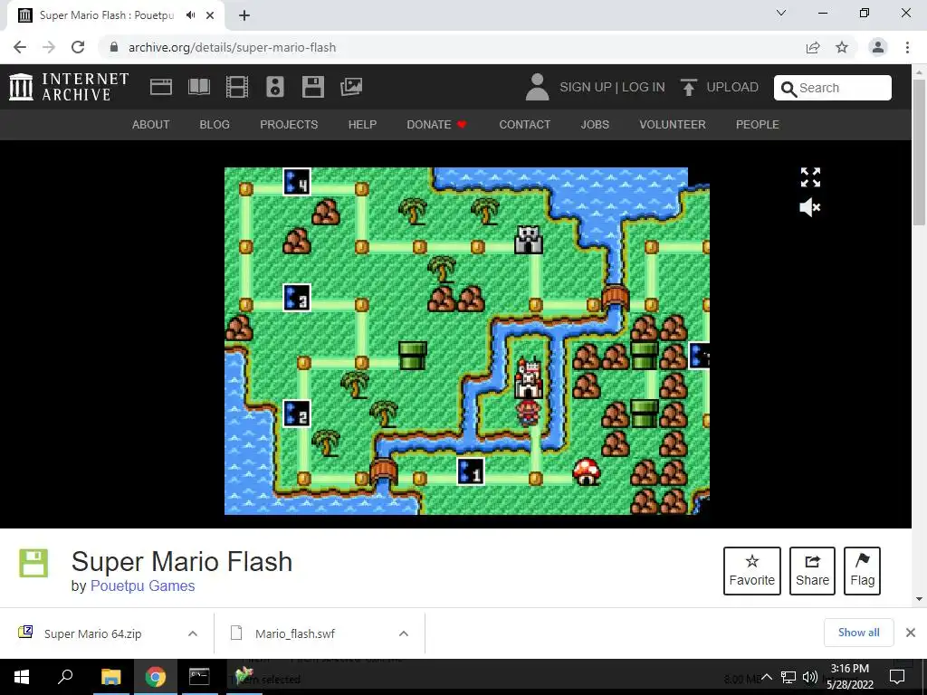Open the Video film strip icon

(237, 88)
